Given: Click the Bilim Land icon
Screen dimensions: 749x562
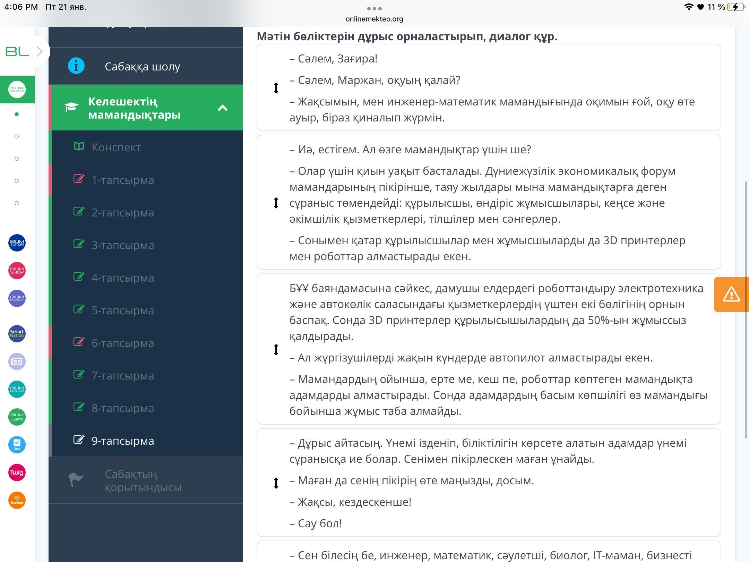Looking at the screenshot, I should [17, 417].
